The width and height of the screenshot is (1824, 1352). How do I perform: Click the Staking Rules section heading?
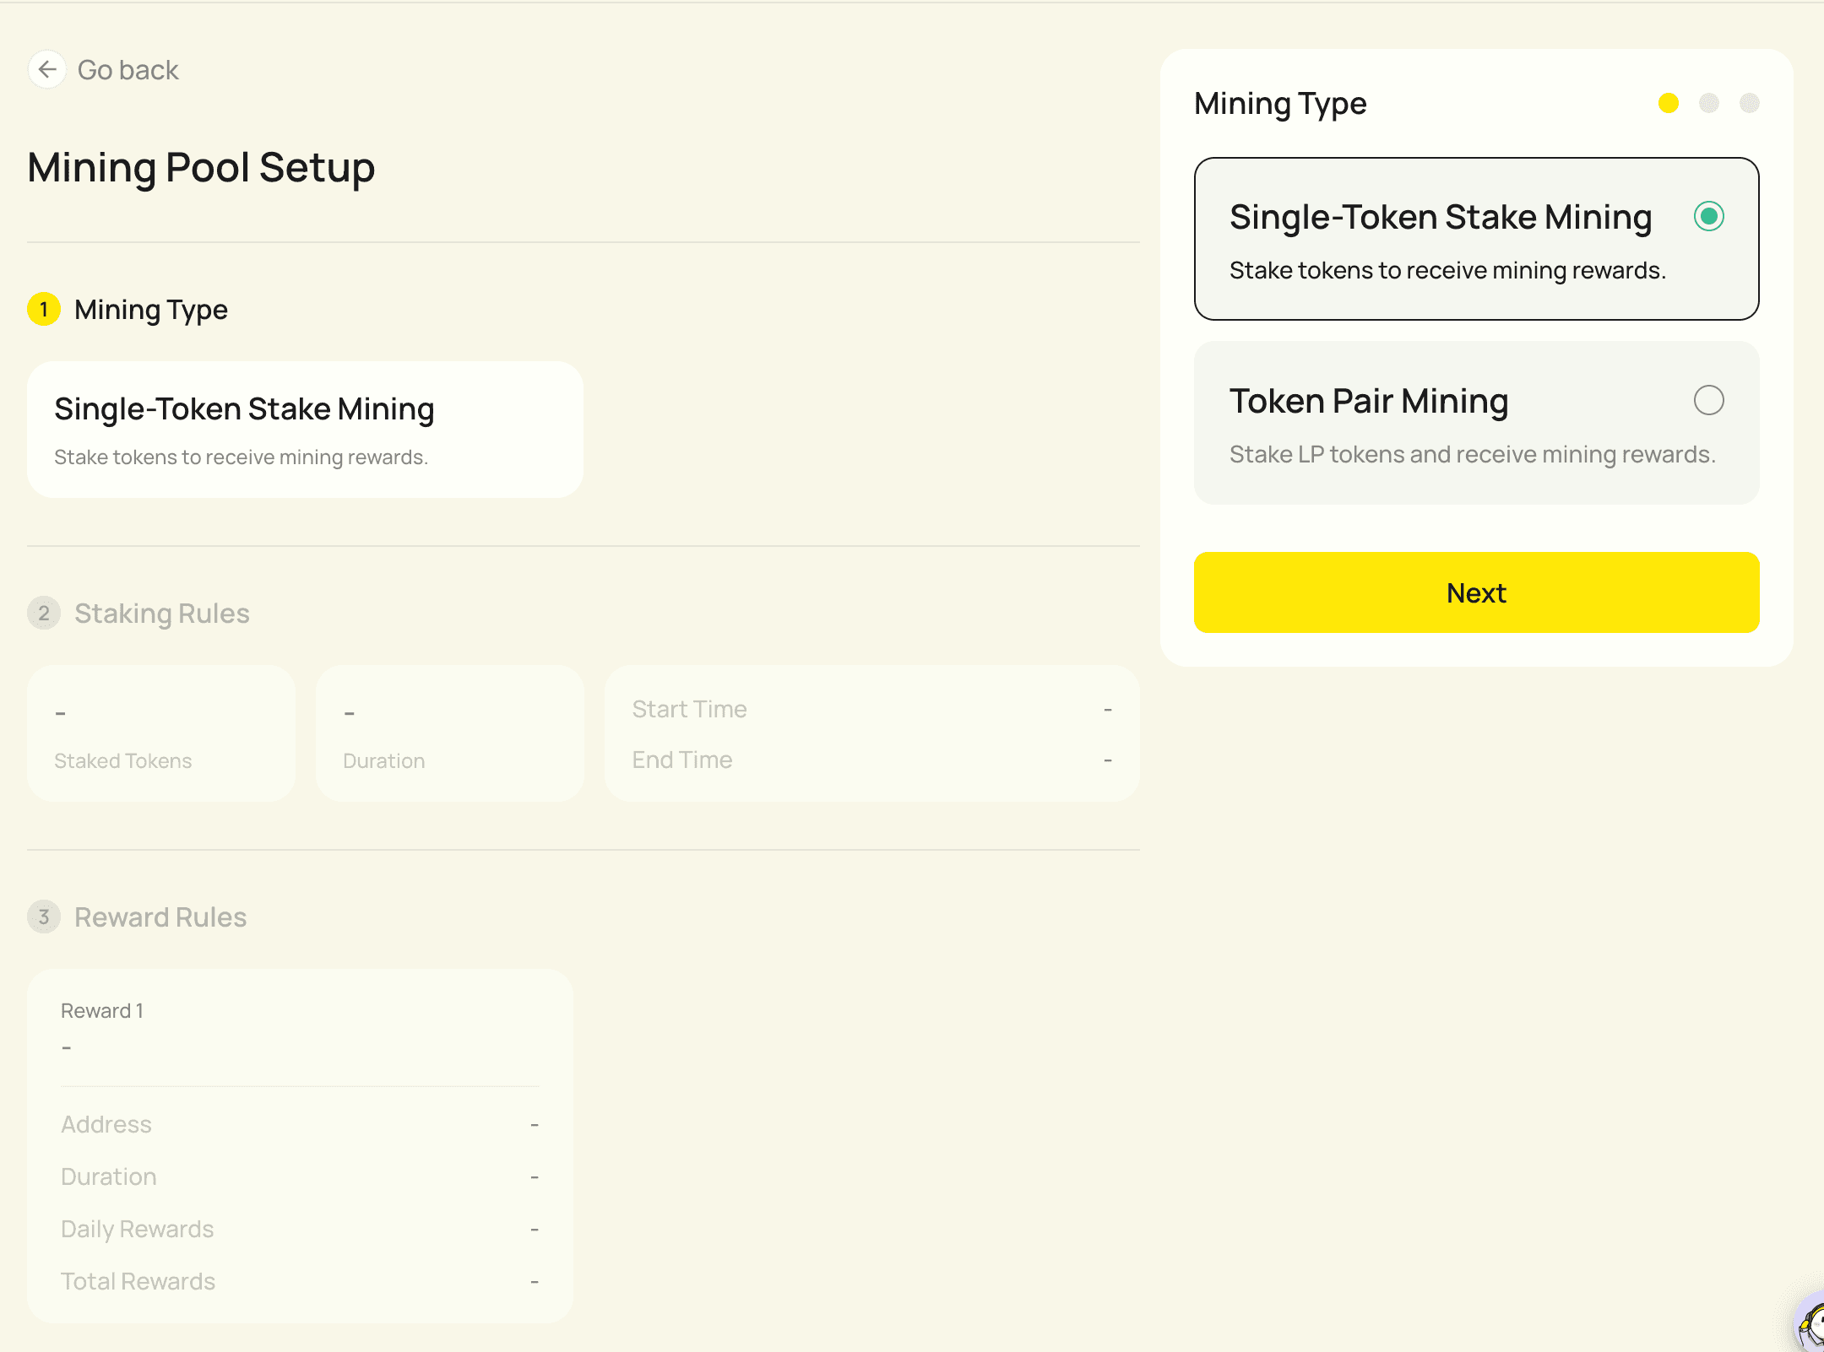(x=162, y=613)
